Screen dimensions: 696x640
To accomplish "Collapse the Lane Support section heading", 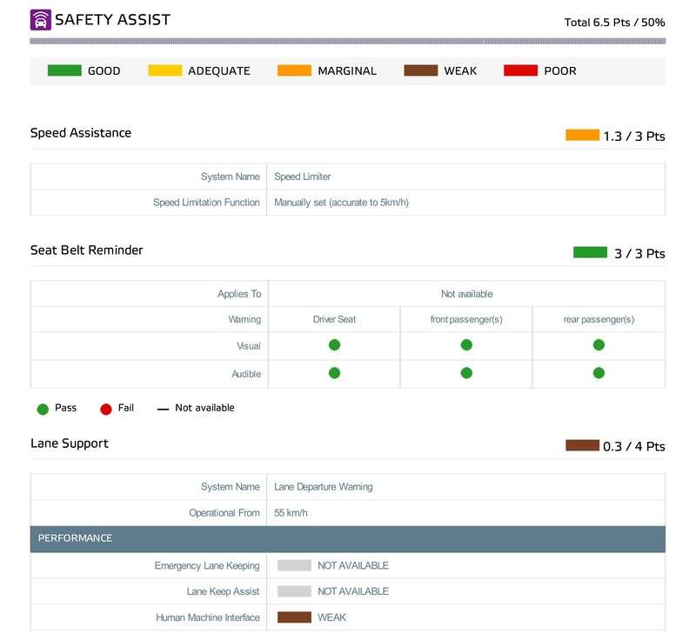I will point(70,443).
